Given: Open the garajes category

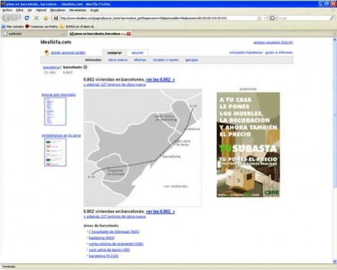Looking at the screenshot, I should click(x=192, y=59).
